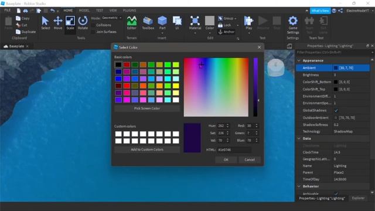
Task: Click the Undo arrow in quick access
Action: coord(52,11)
